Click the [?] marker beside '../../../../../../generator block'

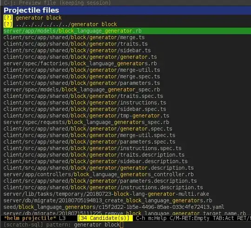point(8,24)
